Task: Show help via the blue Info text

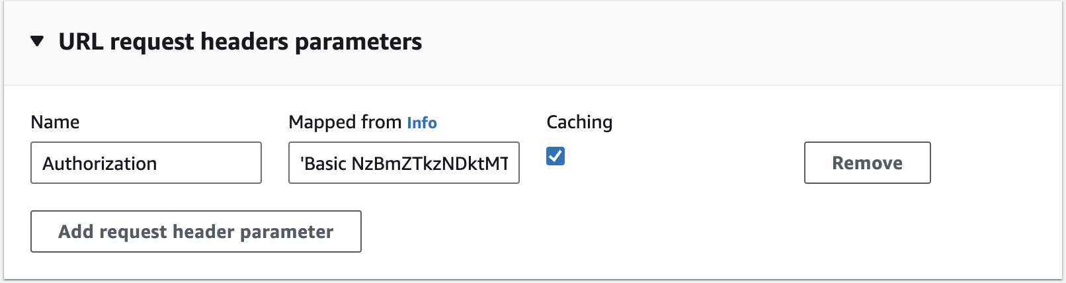Action: (x=421, y=123)
